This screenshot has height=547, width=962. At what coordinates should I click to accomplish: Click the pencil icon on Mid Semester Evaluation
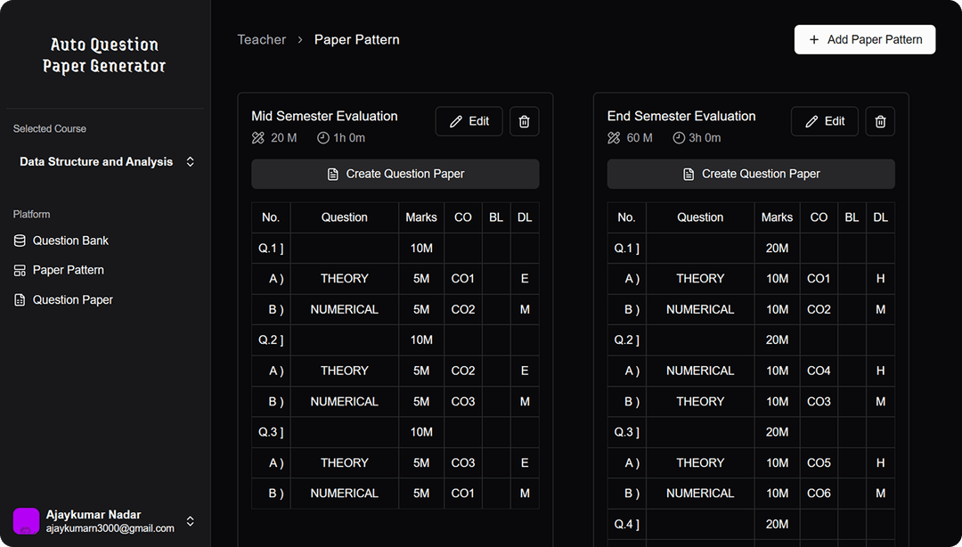(455, 121)
